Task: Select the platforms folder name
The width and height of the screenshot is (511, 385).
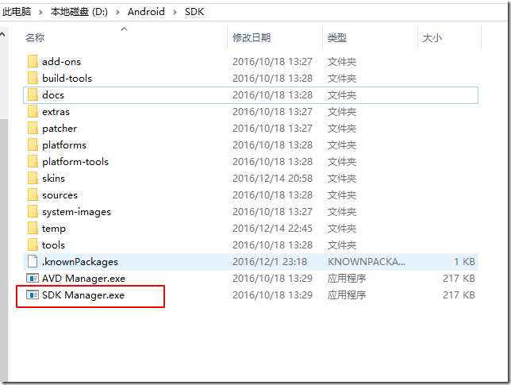Action: [x=64, y=145]
